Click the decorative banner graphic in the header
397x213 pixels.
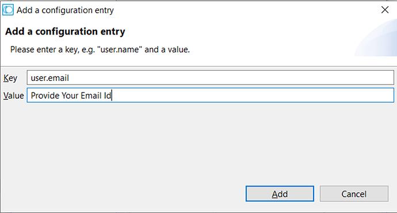pos(376,38)
